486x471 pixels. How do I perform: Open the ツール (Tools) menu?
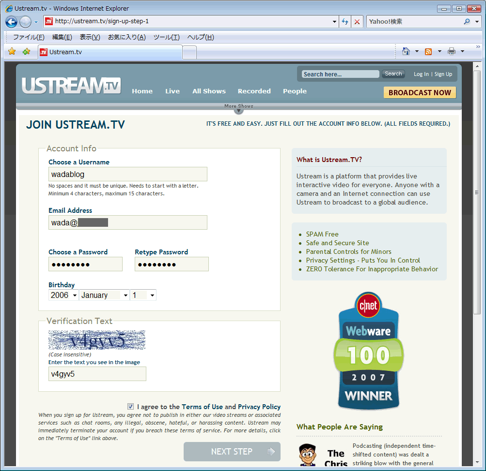166,37
